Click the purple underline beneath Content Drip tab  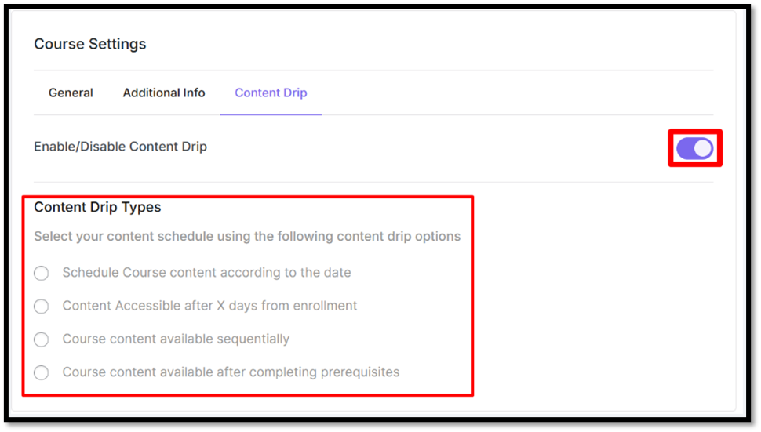pos(271,114)
